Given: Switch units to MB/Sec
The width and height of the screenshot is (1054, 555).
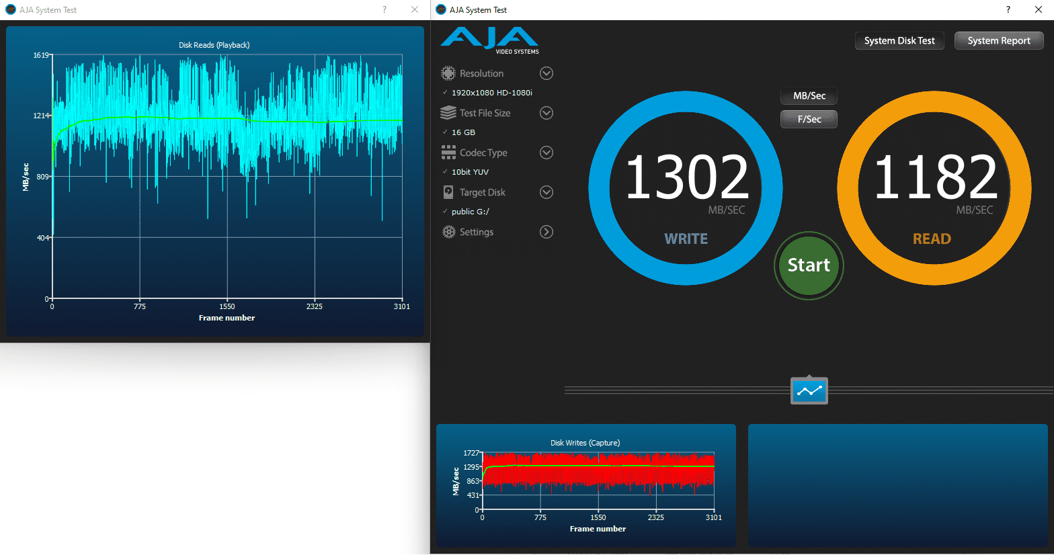Looking at the screenshot, I should [809, 96].
